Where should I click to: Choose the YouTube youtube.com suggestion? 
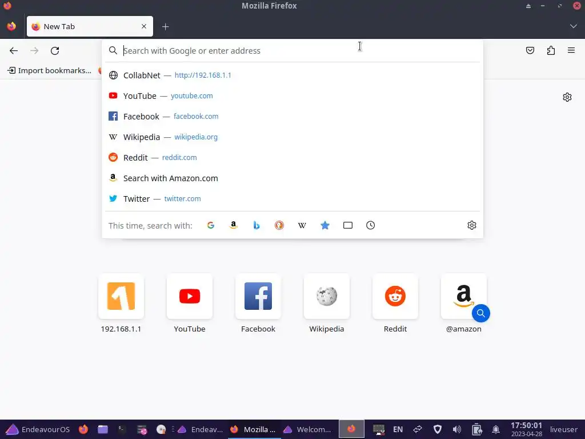292,96
